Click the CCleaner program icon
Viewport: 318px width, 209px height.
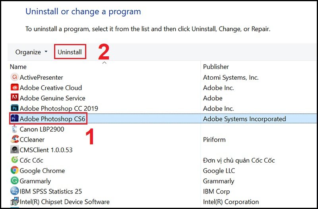point(15,140)
